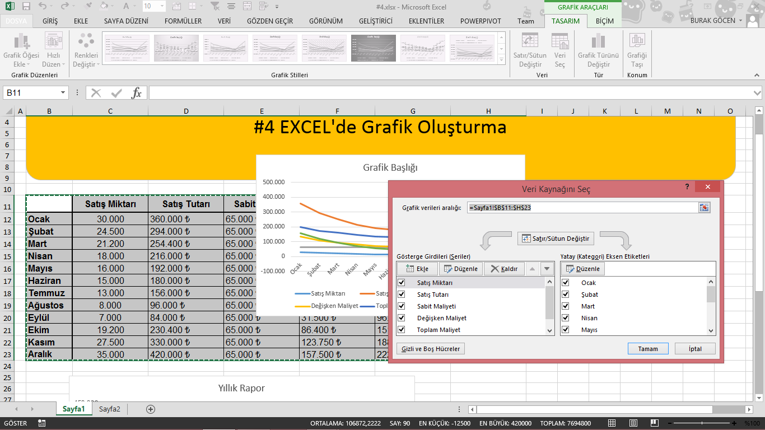Click the clear filter funnel icon

click(x=214, y=7)
